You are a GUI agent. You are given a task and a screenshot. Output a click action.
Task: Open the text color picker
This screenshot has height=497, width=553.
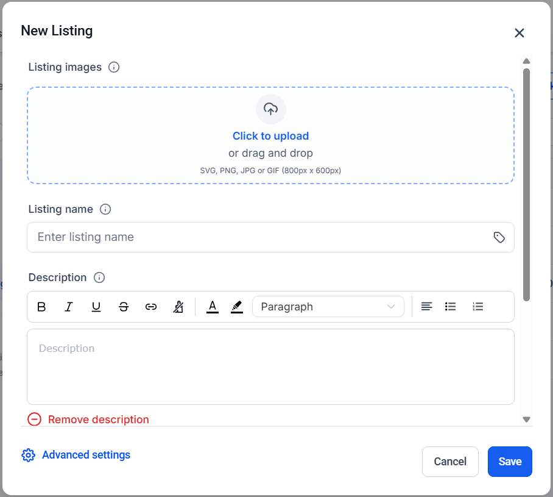pyautogui.click(x=213, y=307)
